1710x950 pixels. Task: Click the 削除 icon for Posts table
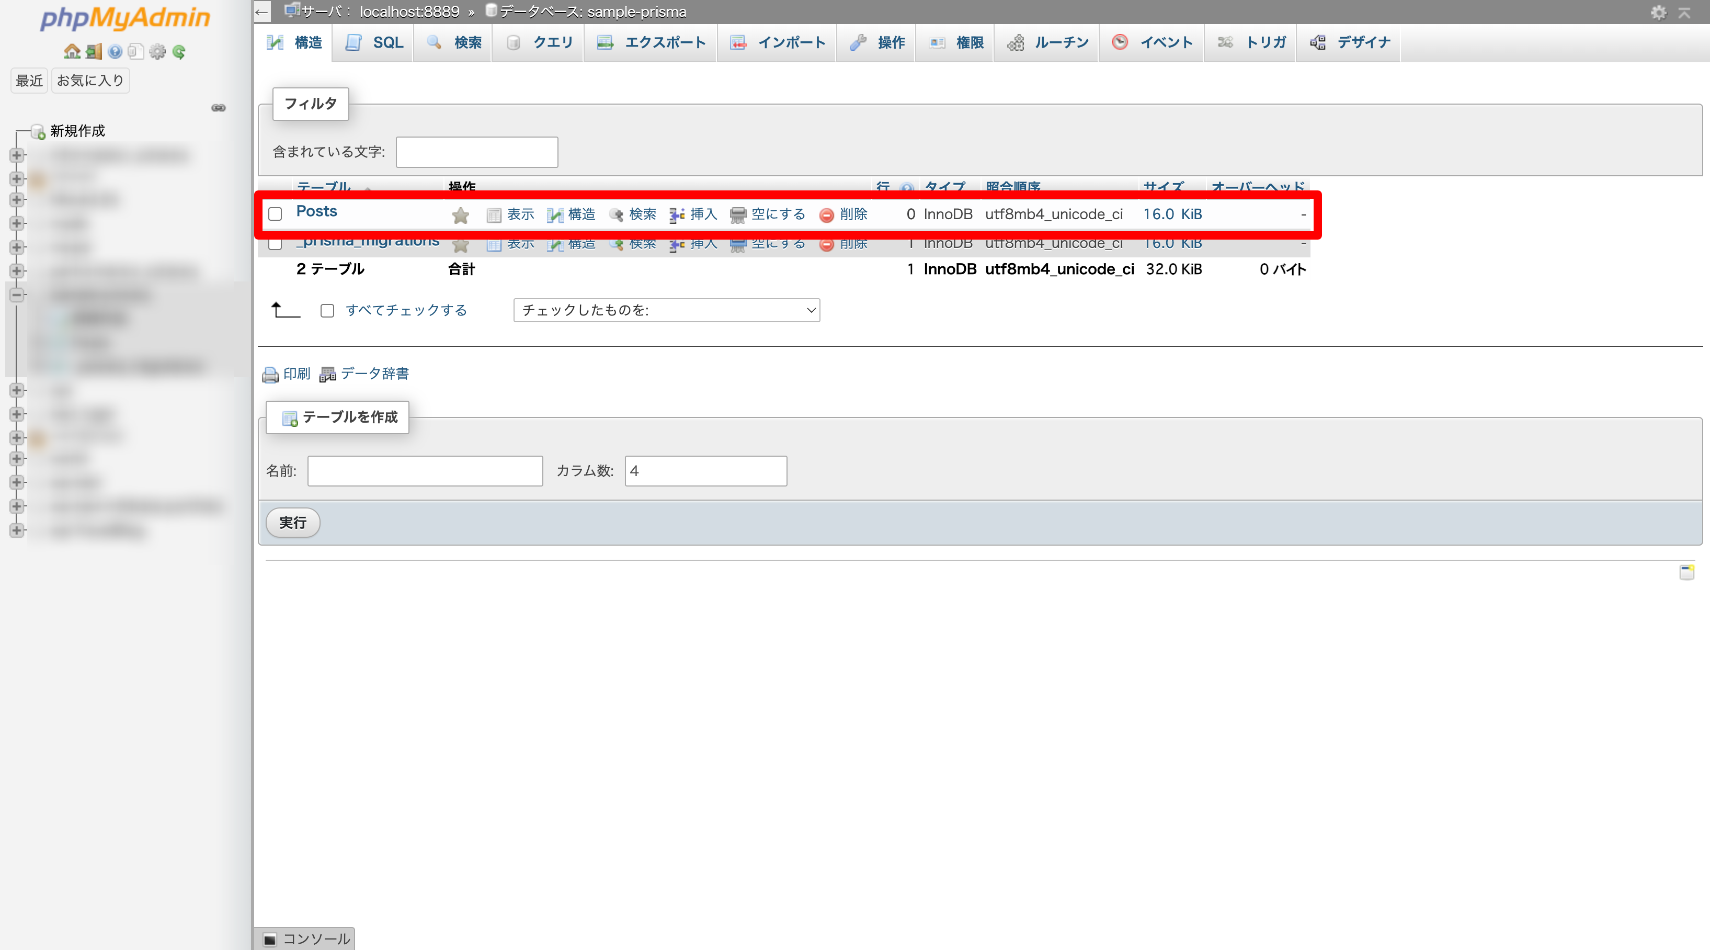click(x=824, y=214)
